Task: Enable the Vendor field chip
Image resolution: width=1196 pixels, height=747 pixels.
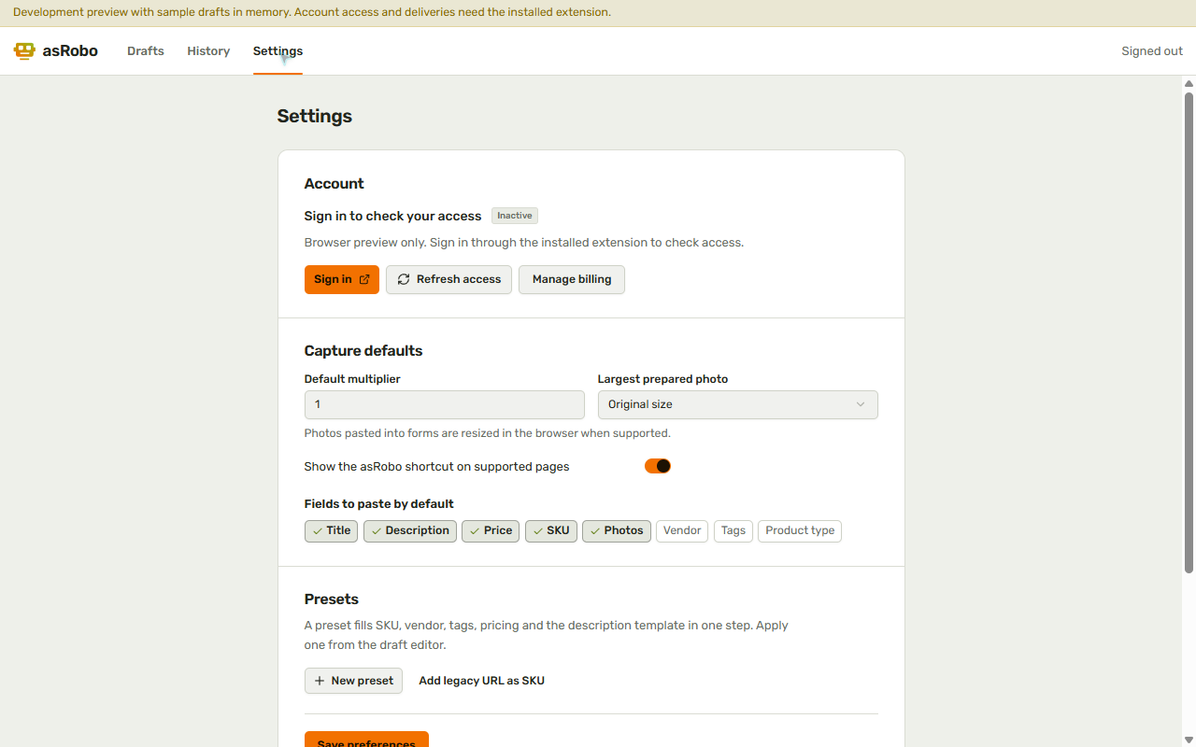Action: [x=682, y=531]
